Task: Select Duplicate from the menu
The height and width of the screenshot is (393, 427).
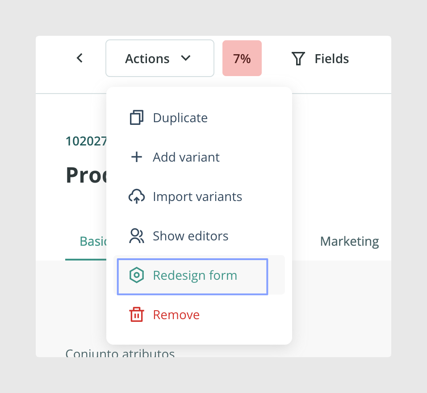Action: coord(199,118)
